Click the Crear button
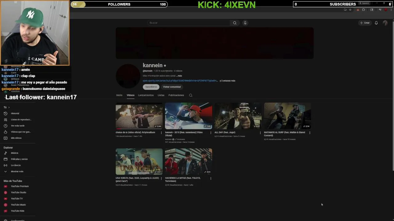The width and height of the screenshot is (394, 221). (x=365, y=23)
